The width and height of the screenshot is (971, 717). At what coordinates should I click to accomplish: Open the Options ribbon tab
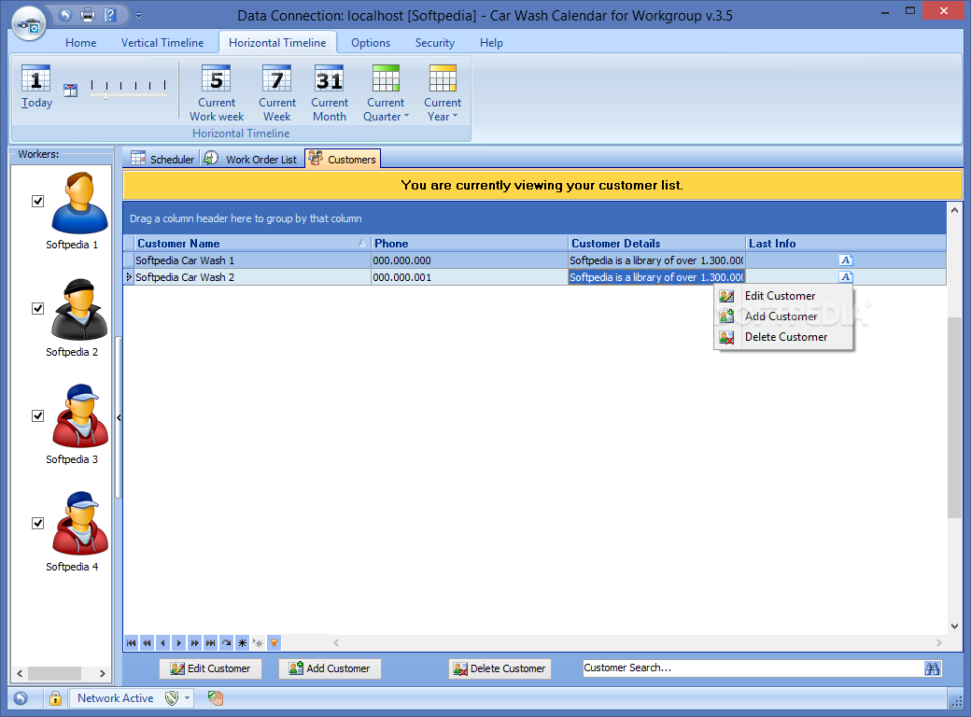[371, 43]
